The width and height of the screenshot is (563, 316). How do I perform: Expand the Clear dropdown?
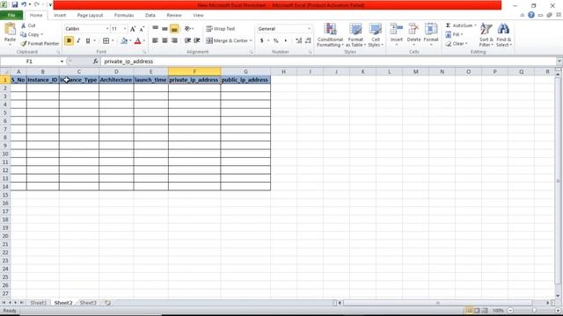click(466, 43)
